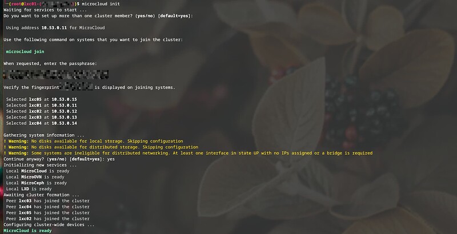Select the 'Selected lxc01 at 10.53.0.11' line

pos(41,106)
